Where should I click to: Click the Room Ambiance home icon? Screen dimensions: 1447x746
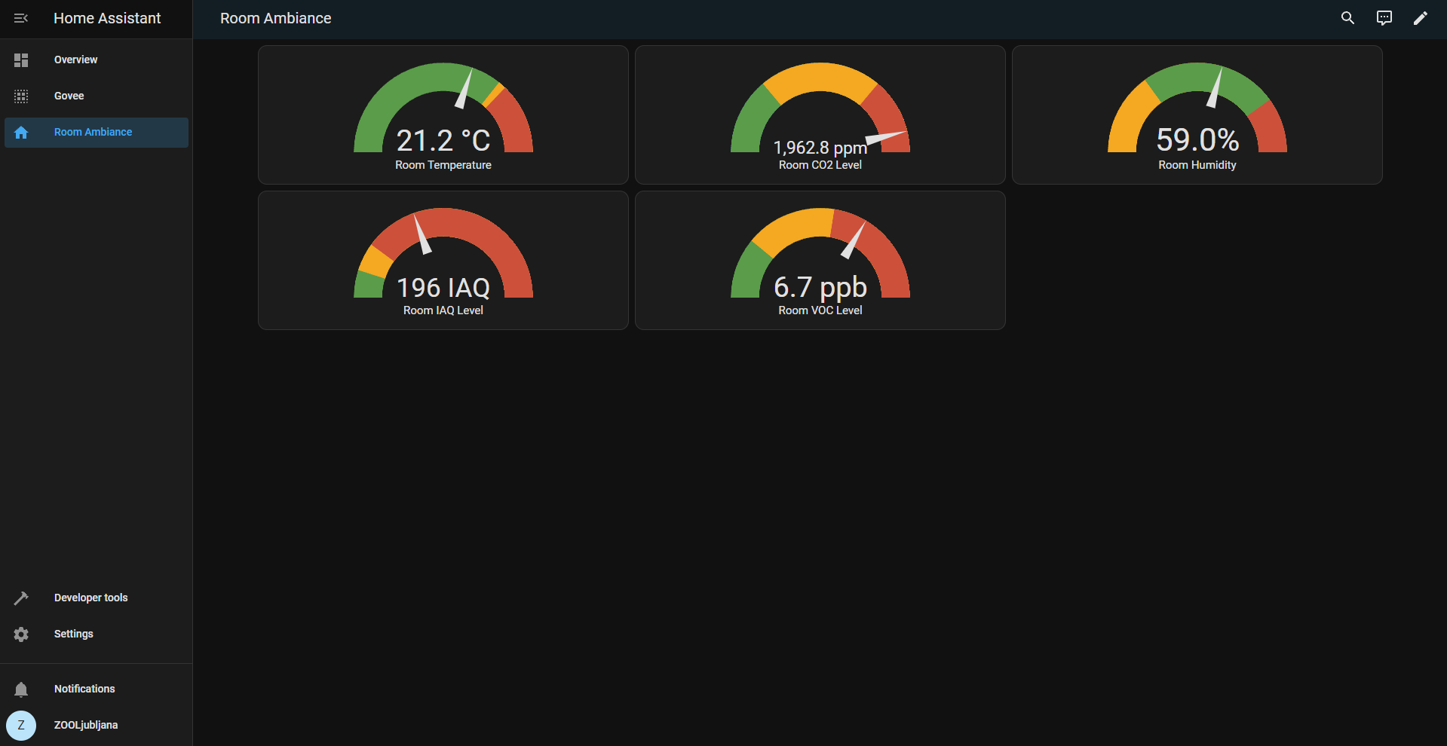[x=21, y=133]
